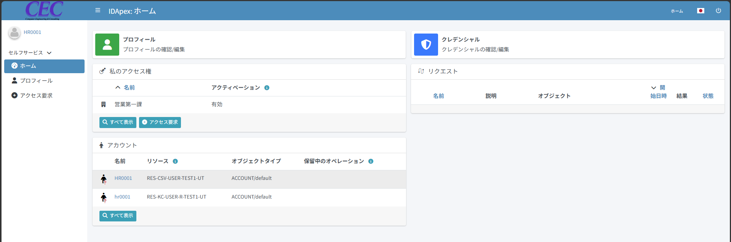Open the CEC logo homepage
This screenshot has height=242, width=731.
(44, 10)
